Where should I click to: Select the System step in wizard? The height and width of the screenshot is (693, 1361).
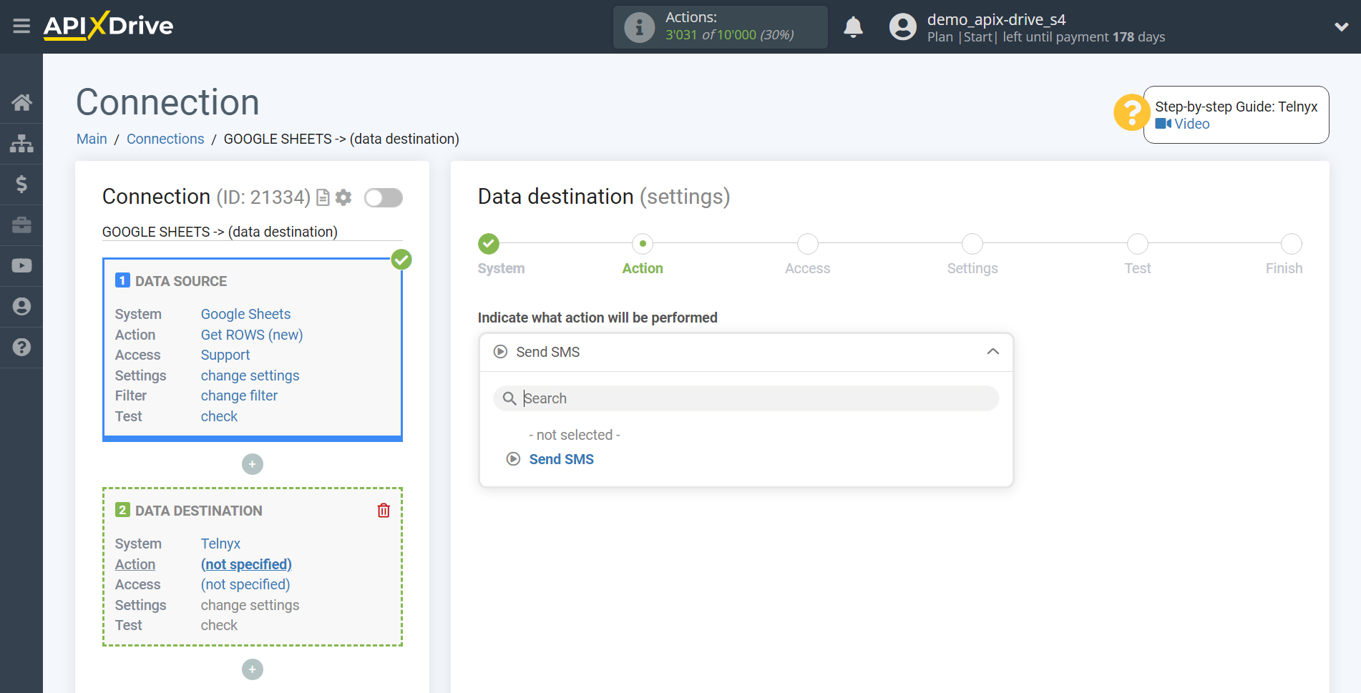pyautogui.click(x=489, y=244)
